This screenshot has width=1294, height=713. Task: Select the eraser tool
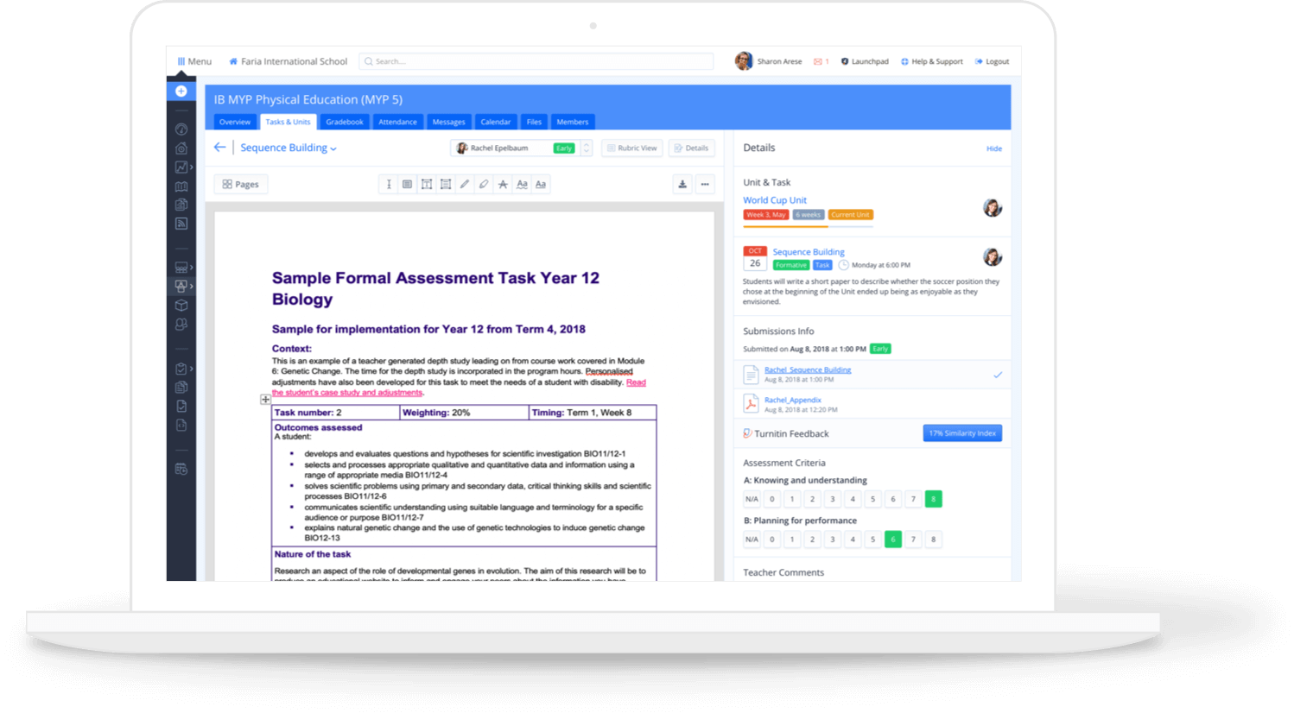point(483,184)
